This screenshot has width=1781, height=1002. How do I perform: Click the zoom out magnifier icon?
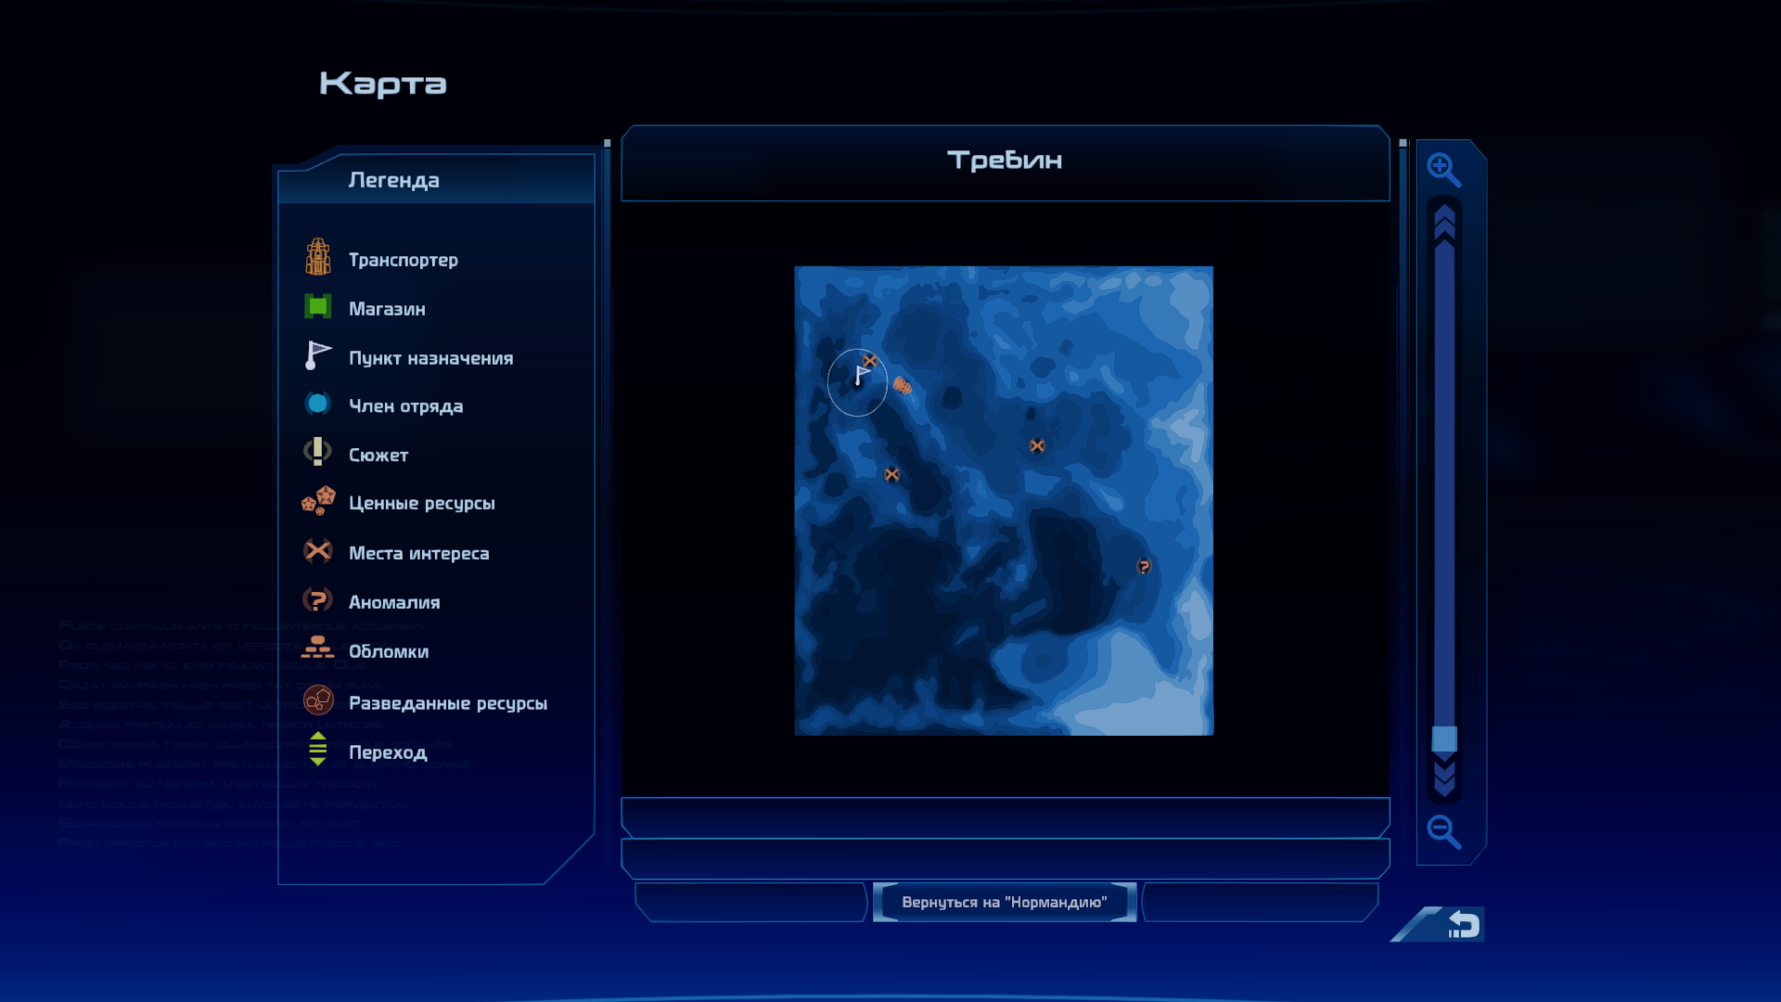coord(1443,831)
